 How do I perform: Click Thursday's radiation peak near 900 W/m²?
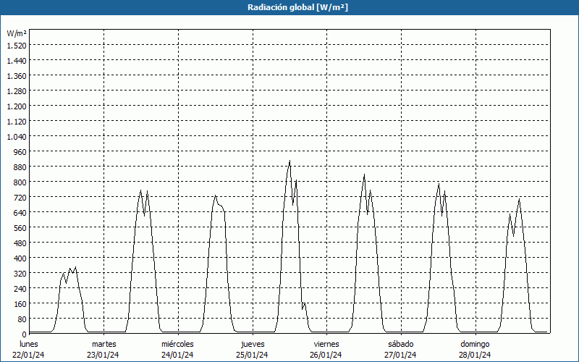point(289,161)
